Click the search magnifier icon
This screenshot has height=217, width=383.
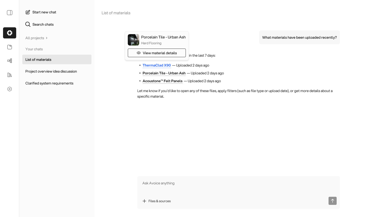pos(28,24)
